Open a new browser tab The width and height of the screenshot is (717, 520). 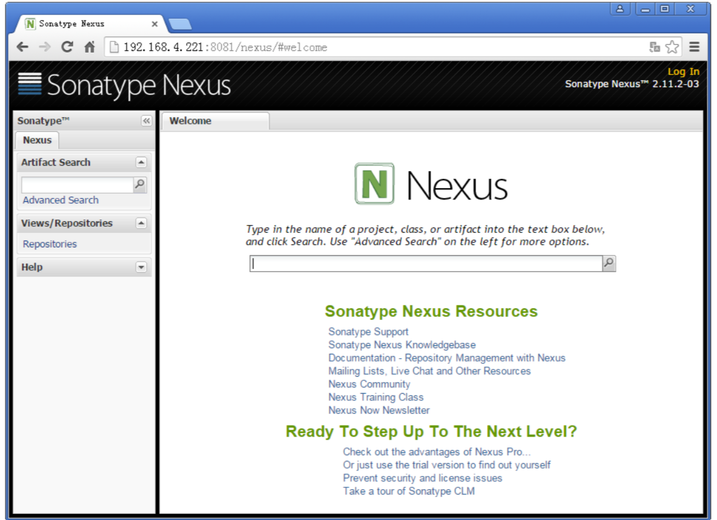click(x=180, y=24)
